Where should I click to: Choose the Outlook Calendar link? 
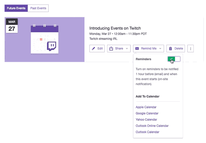147,132
